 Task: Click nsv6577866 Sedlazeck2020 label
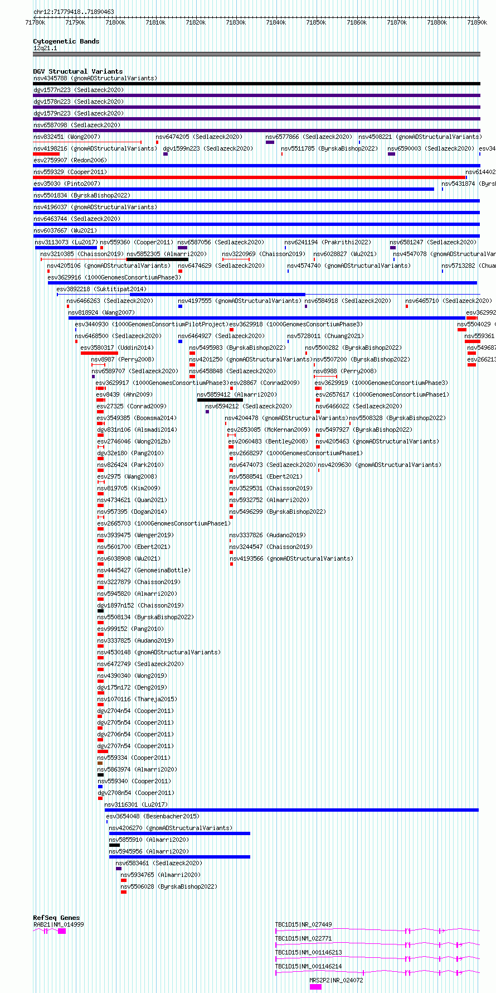tap(309, 137)
